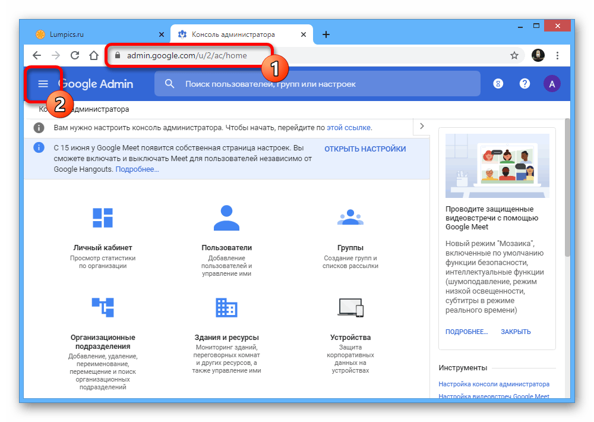Click 'Личный кабинет' card title

point(103,248)
